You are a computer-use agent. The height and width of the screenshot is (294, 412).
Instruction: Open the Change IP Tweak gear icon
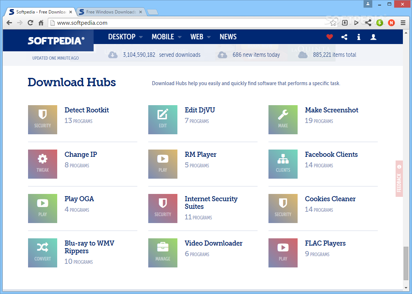tap(43, 164)
